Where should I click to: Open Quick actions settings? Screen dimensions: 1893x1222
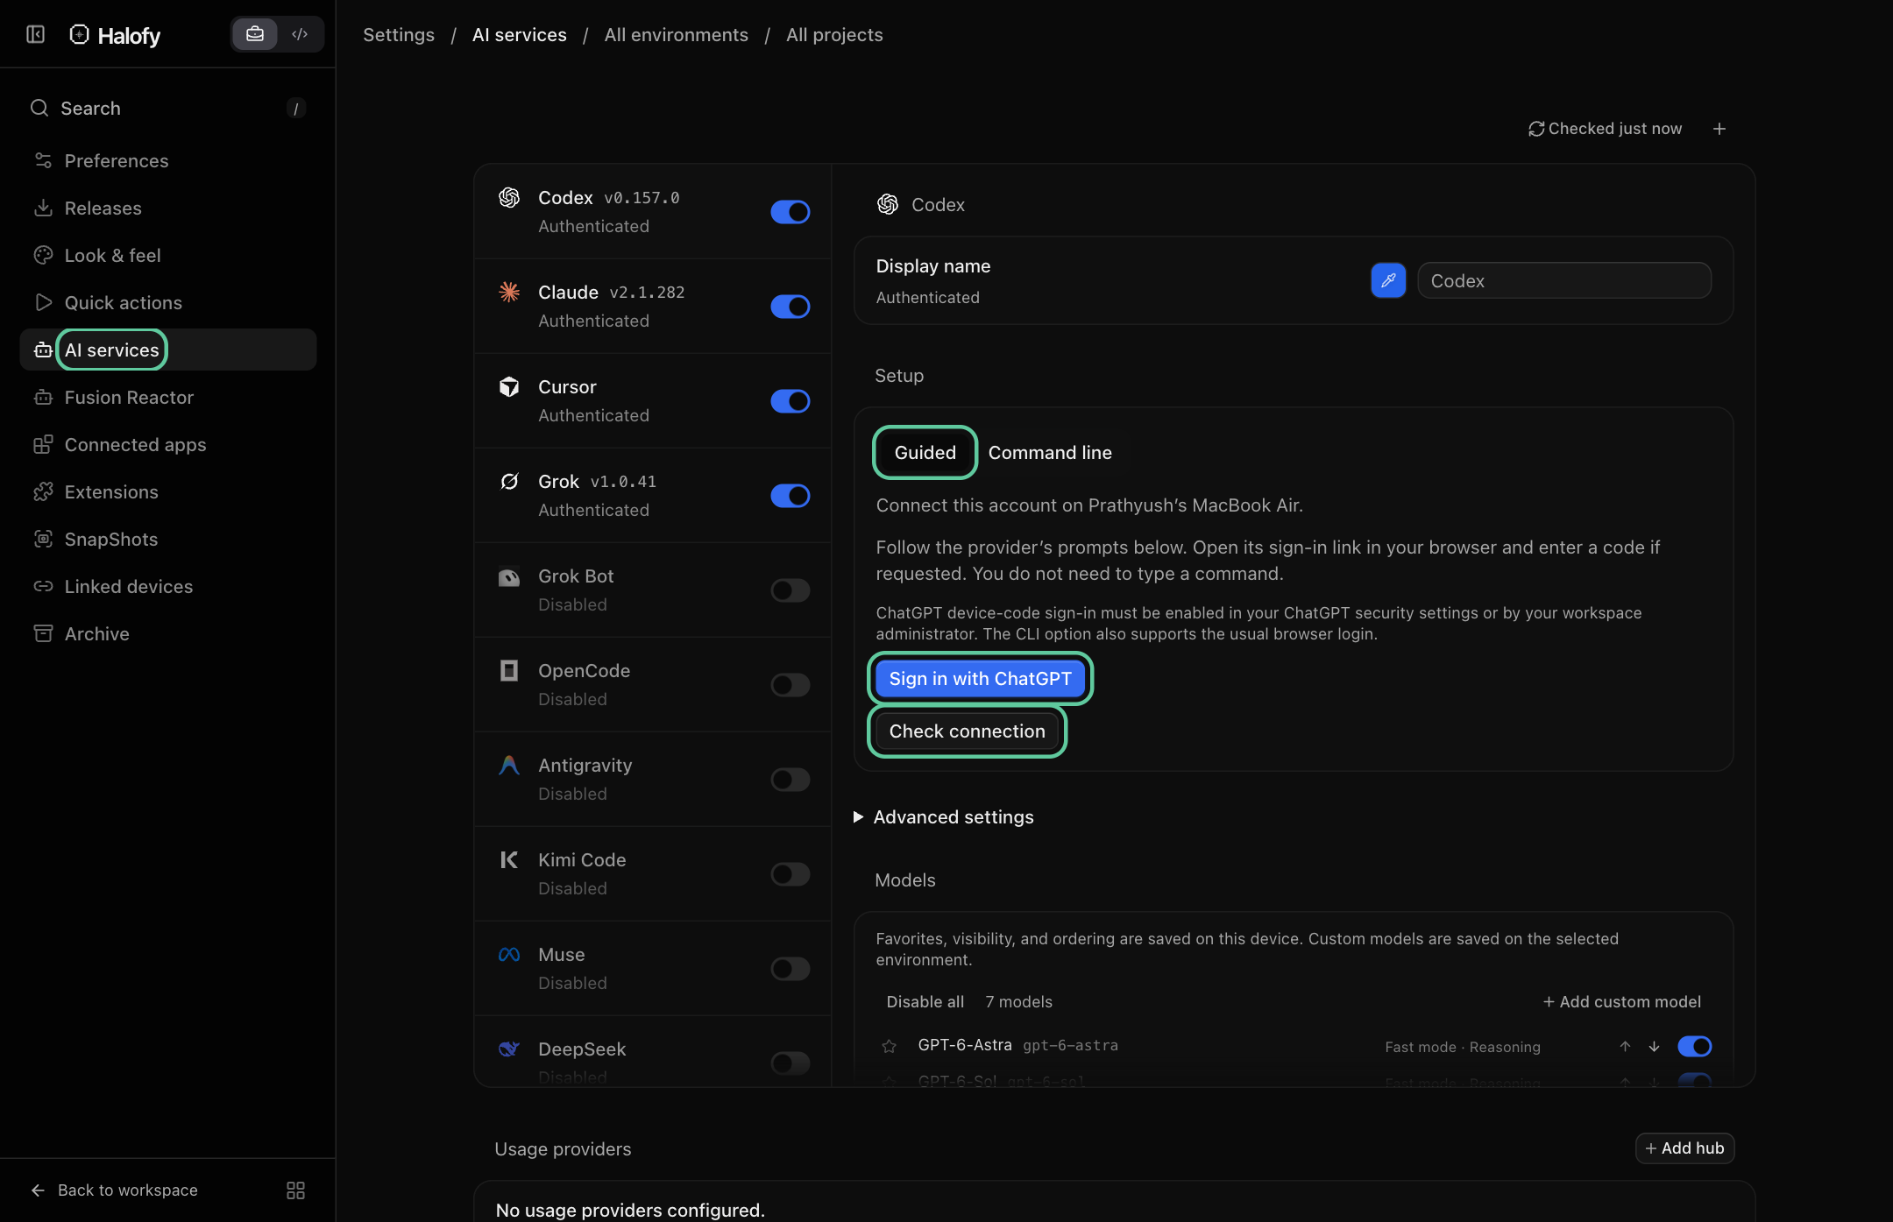[168, 302]
